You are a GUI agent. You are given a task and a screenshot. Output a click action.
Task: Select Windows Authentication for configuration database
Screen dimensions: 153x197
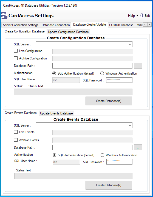(x=102, y=73)
